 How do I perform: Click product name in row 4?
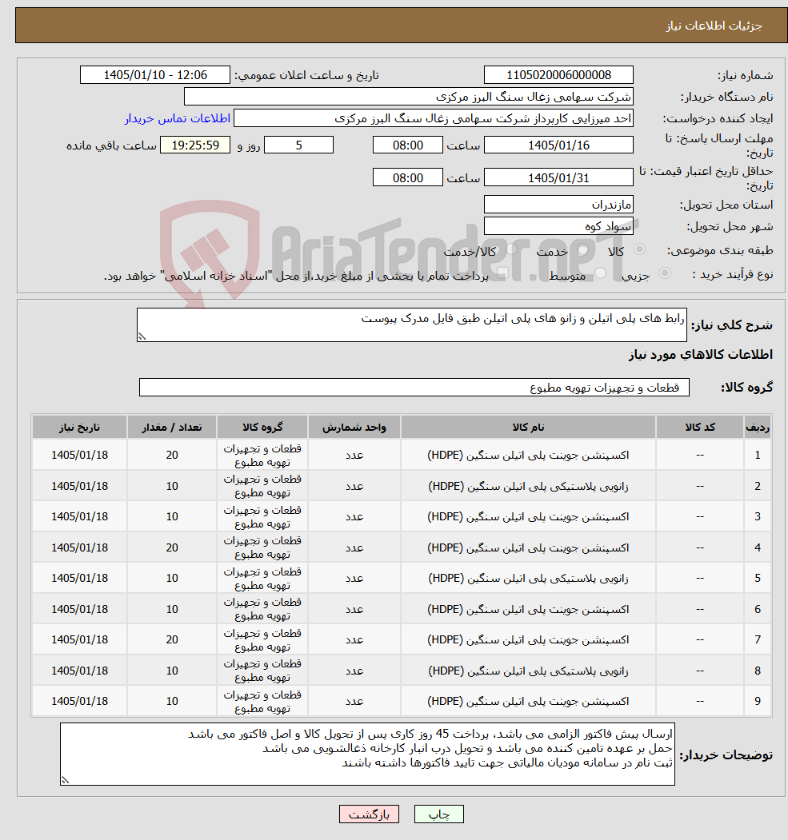(x=528, y=547)
